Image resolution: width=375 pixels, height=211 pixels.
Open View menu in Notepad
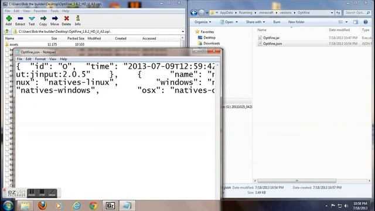pyautogui.click(x=53, y=59)
